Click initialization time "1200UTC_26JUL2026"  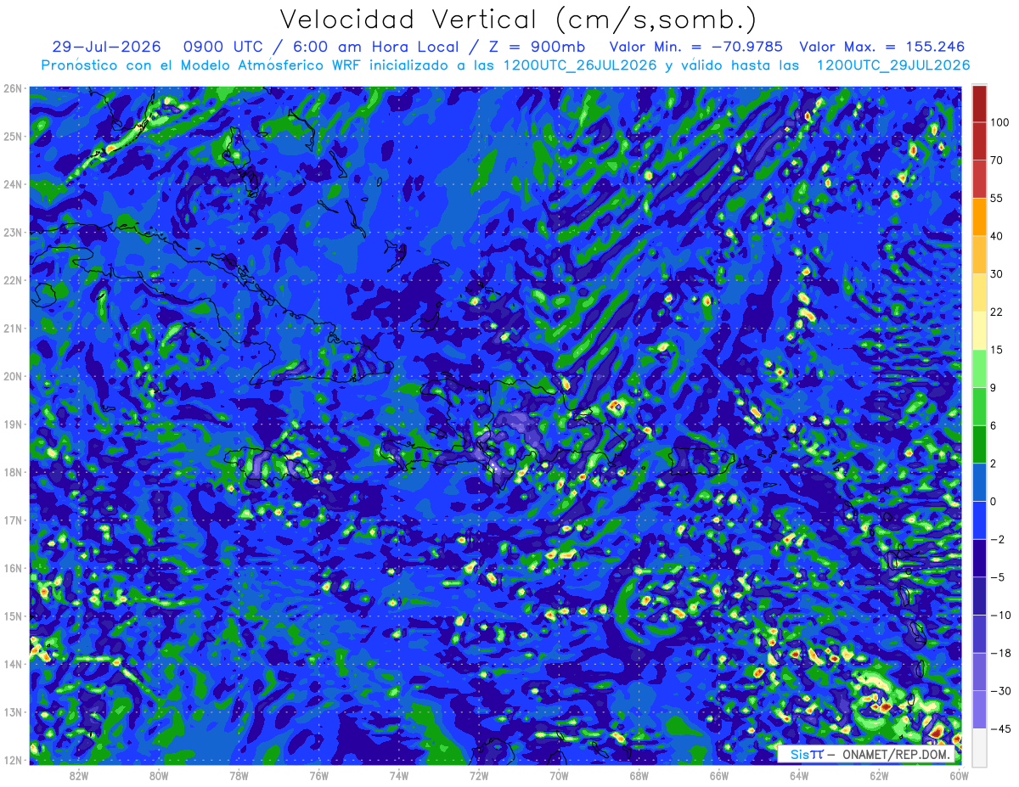coord(580,65)
